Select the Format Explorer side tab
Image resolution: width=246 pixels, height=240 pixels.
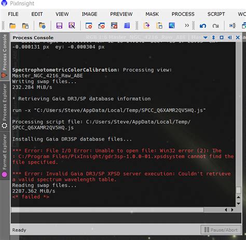(x=5, y=155)
